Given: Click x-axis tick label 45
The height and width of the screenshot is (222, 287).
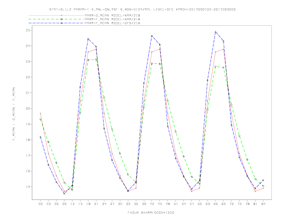Looking at the screenshot, I should pyautogui.click(x=160, y=204).
